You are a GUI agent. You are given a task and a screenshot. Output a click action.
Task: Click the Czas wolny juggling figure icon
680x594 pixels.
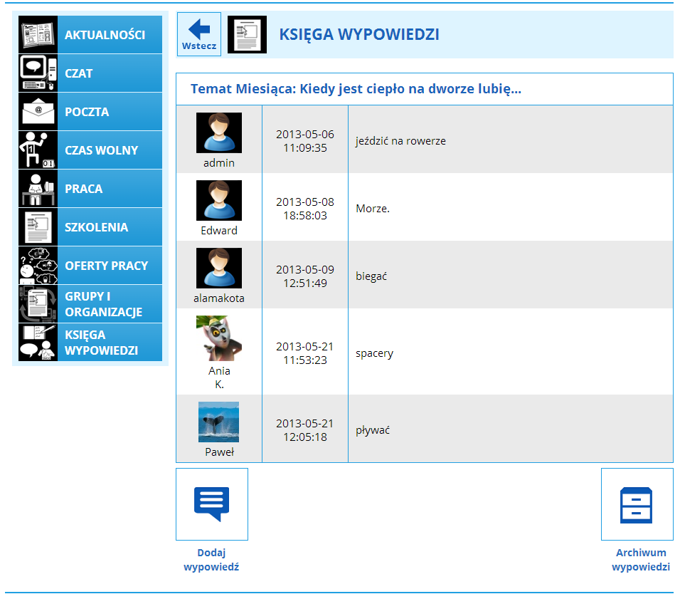(x=38, y=150)
